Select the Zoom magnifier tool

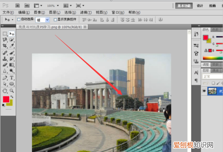pos(12,90)
